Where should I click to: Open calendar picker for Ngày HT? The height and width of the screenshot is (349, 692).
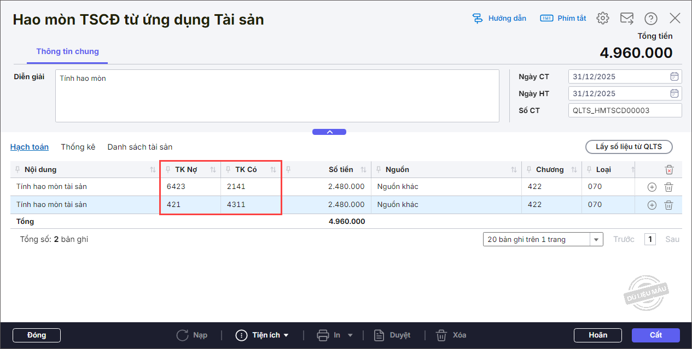pos(674,93)
